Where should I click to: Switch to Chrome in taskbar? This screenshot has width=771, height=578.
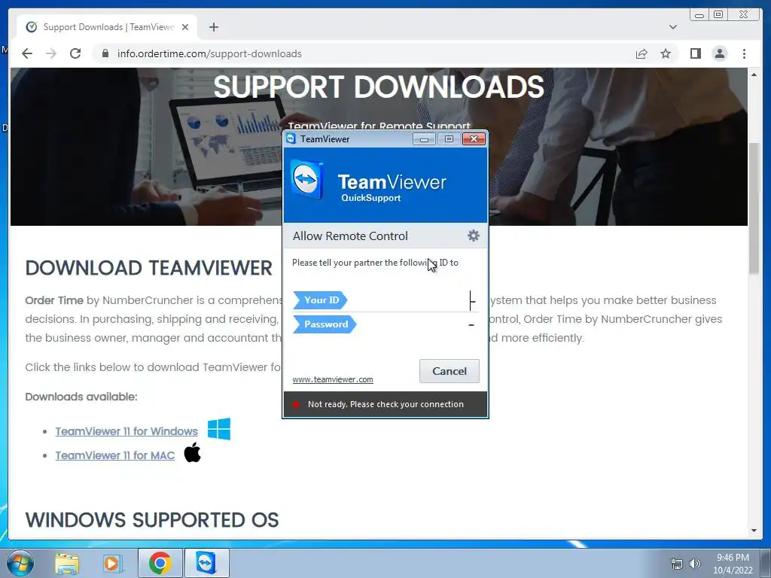[160, 563]
